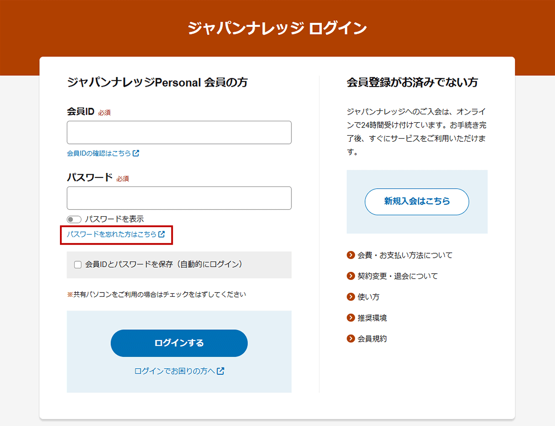The width and height of the screenshot is (555, 426).
Task: Click 新規入会はこちら registration button
Action: pos(417,202)
